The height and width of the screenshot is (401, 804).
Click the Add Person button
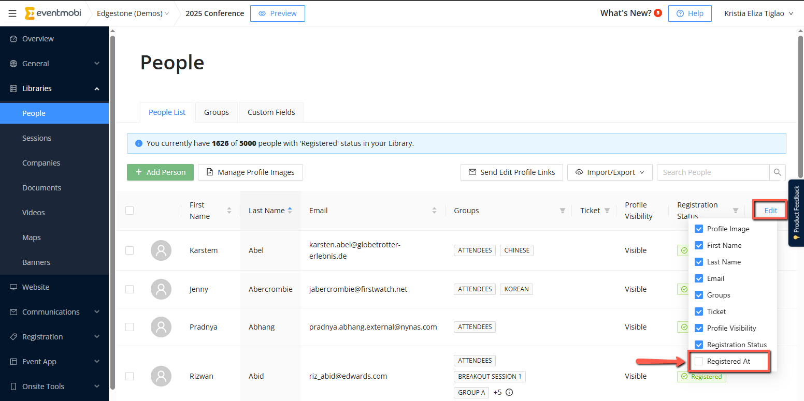[160, 172]
